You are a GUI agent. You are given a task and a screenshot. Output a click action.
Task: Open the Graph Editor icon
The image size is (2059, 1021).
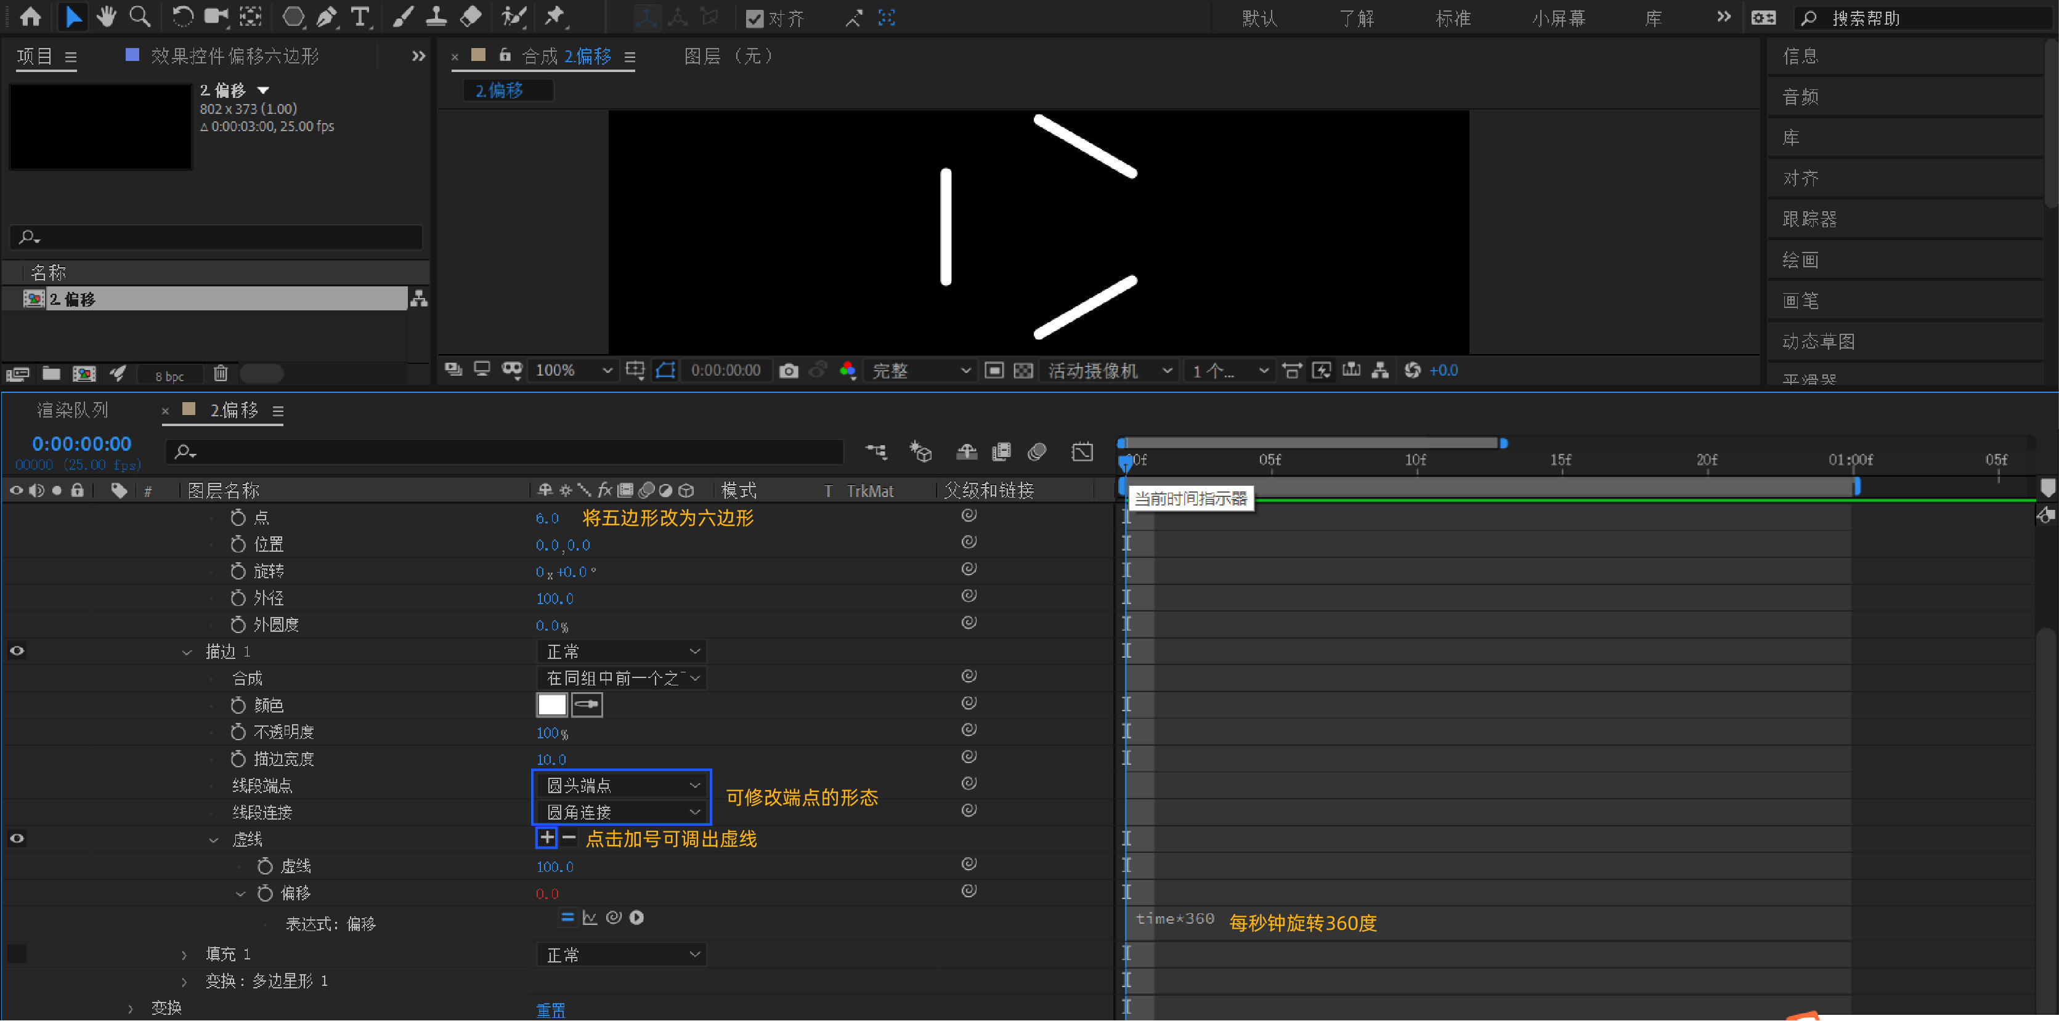(1082, 452)
